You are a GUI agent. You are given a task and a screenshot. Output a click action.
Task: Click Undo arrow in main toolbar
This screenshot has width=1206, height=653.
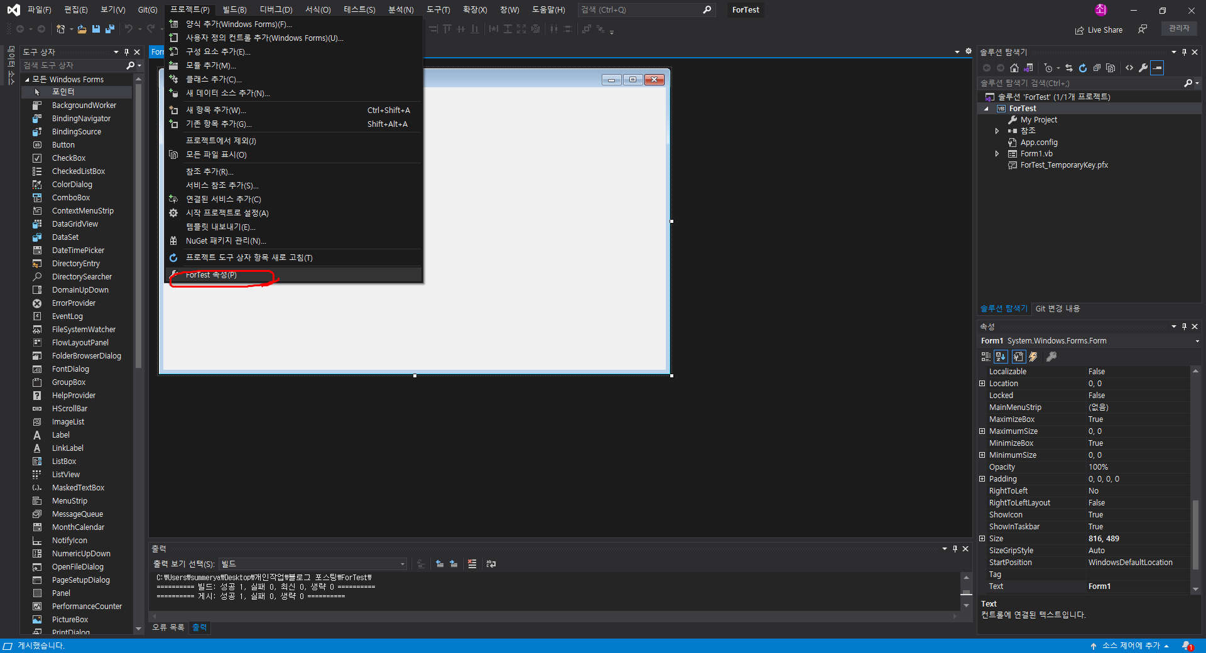click(129, 29)
